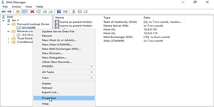Viewport: 214px width, 107px height.
Task: Choose New Host (A or AAAA) option
Action: click(x=59, y=40)
